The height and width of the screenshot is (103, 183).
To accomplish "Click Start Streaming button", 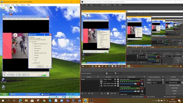I will click(174, 80).
